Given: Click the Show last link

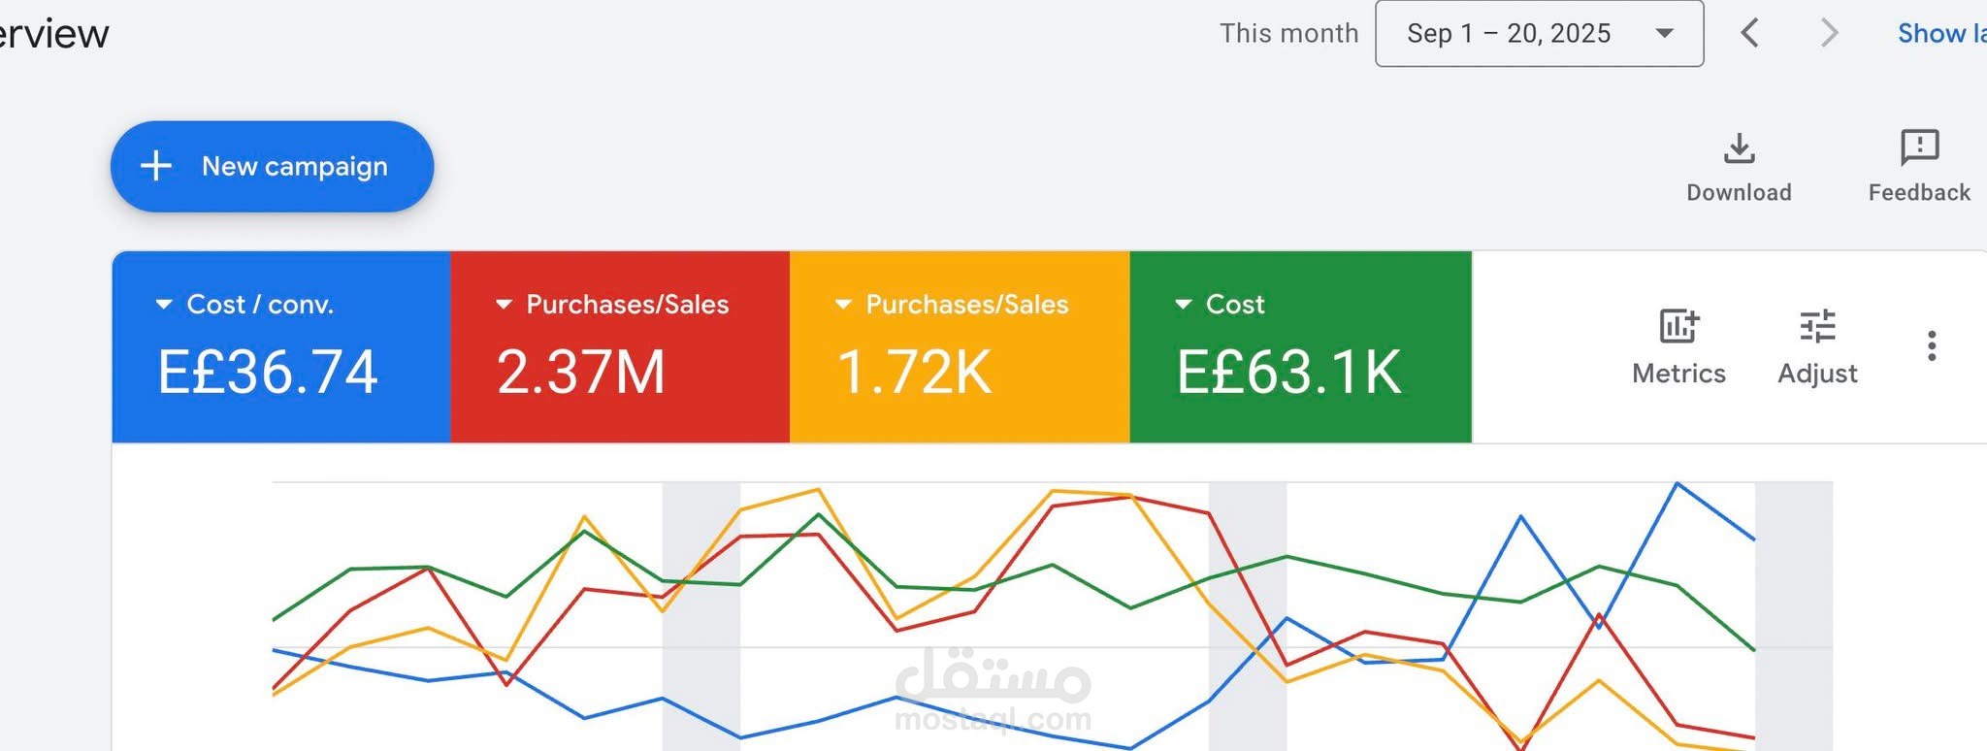Looking at the screenshot, I should click(1940, 34).
